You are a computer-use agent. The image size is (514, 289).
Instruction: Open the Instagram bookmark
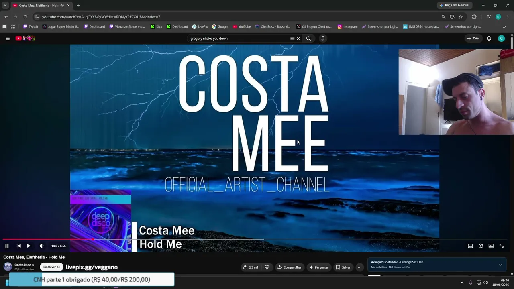tap(347, 27)
